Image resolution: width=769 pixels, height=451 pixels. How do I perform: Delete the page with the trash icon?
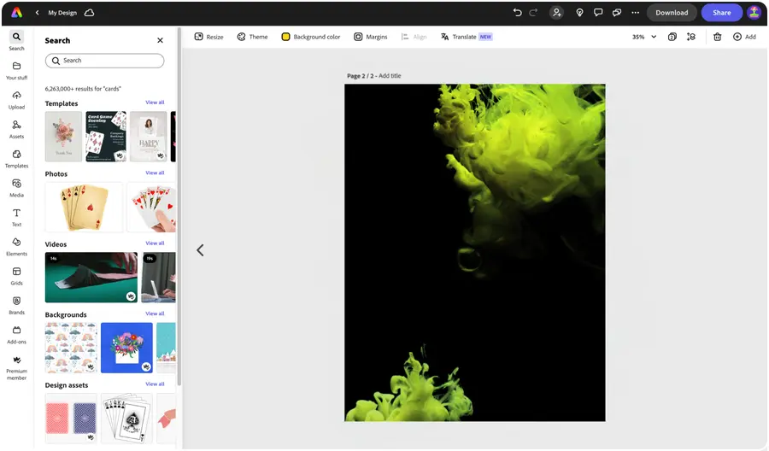point(718,37)
